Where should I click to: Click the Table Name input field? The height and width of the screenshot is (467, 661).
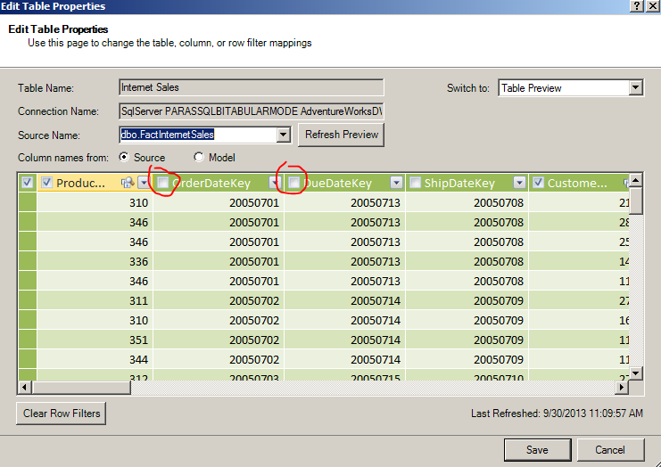252,87
